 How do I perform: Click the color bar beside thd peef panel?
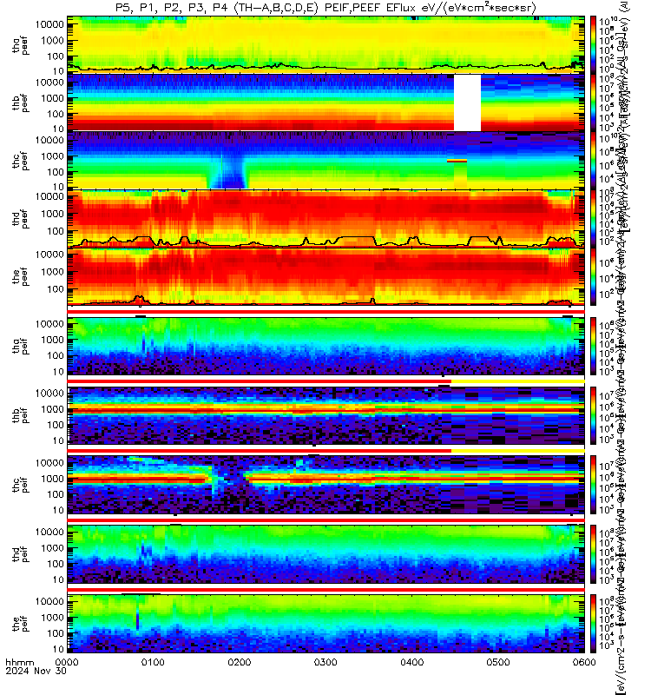[593, 219]
